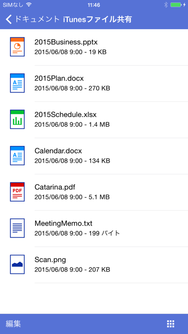
Task: Tap the PowerPoint icon for 2015Business.pptx
Action: pyautogui.click(x=17, y=47)
